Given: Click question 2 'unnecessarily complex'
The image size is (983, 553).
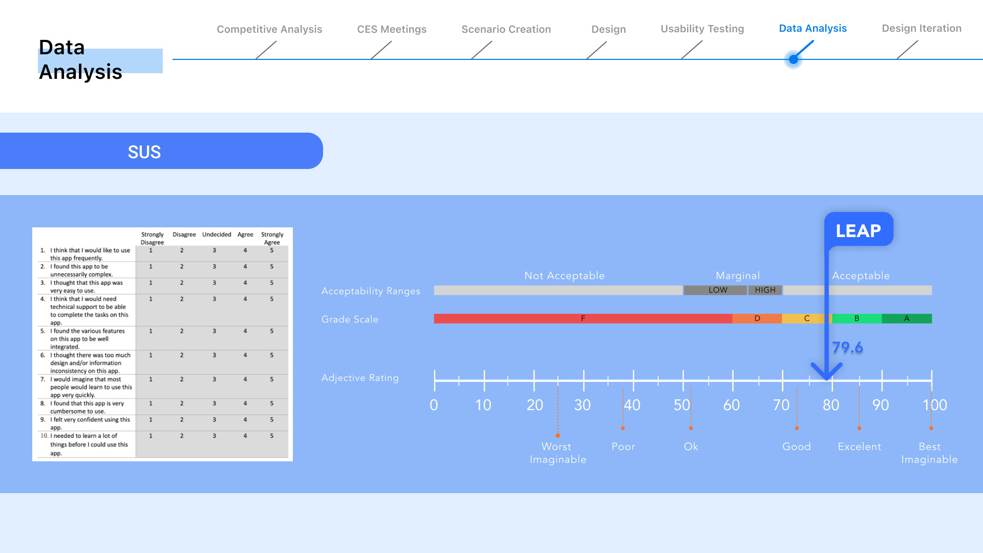Looking at the screenshot, I should [x=81, y=270].
